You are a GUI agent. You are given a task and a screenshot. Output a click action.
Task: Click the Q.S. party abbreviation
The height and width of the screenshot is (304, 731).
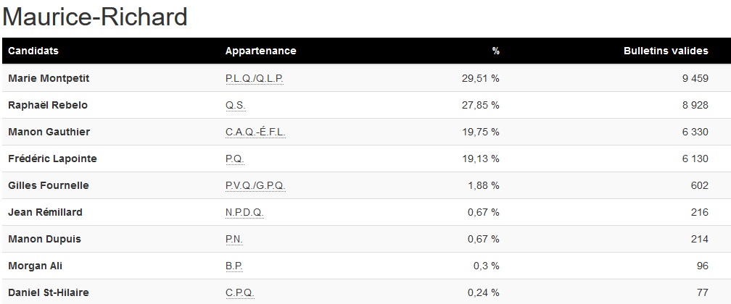[236, 105]
